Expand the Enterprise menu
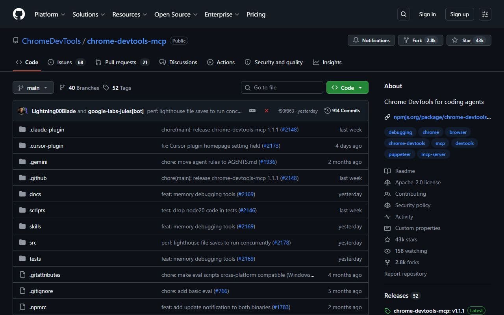This screenshot has height=315, width=504. point(222,14)
